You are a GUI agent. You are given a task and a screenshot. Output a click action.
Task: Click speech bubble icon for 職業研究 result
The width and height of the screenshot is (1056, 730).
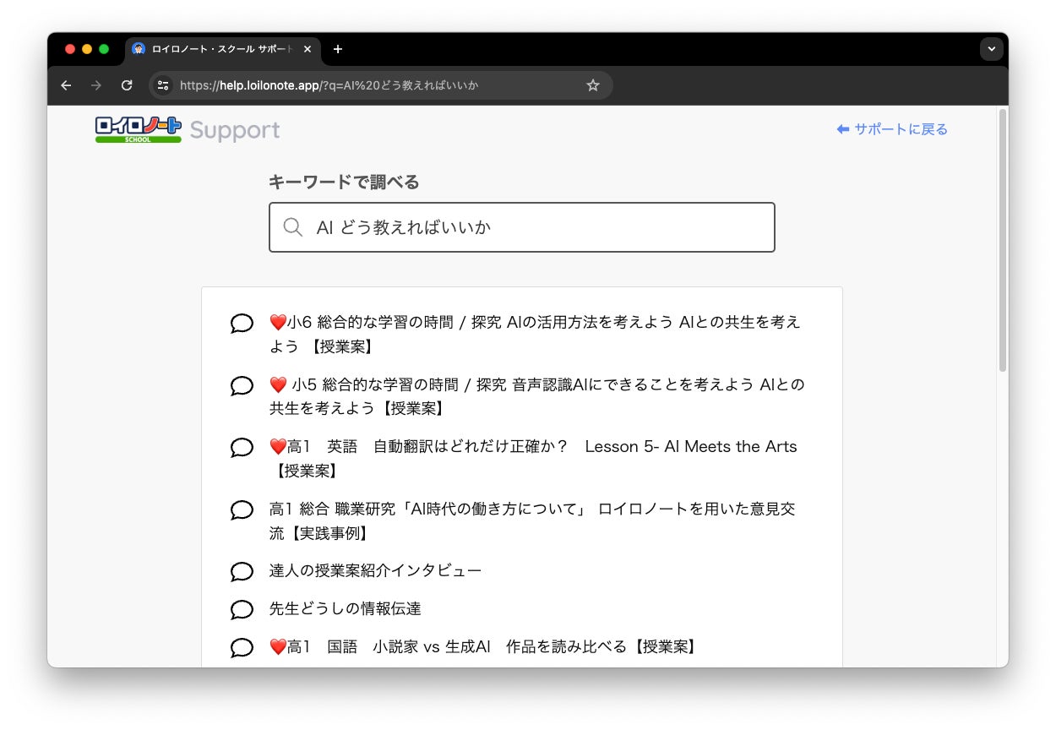[242, 510]
